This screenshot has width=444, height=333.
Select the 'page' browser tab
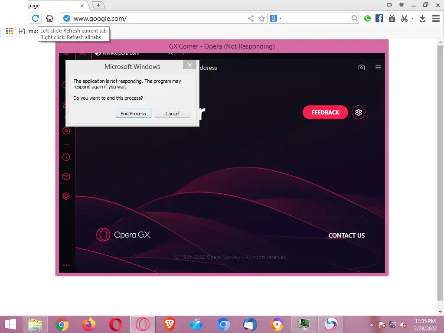(54, 6)
